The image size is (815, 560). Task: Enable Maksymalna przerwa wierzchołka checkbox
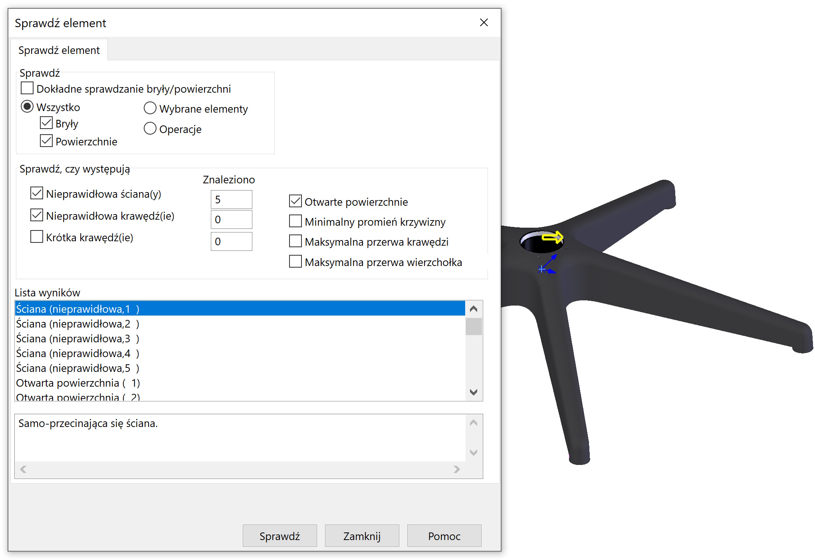click(295, 262)
